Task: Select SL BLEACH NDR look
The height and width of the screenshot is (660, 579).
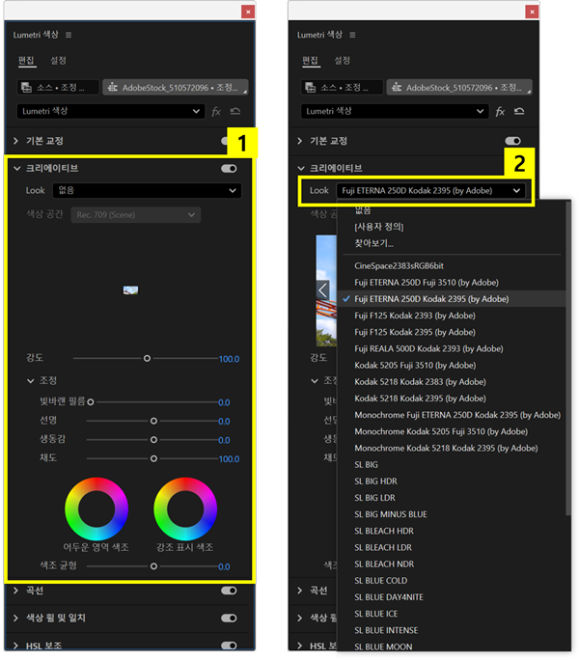Action: tap(384, 564)
